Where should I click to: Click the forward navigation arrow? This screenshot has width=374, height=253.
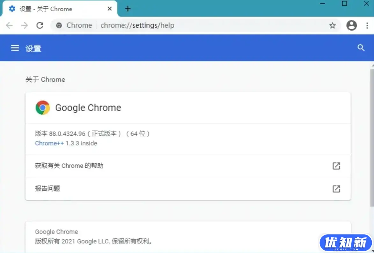point(25,25)
